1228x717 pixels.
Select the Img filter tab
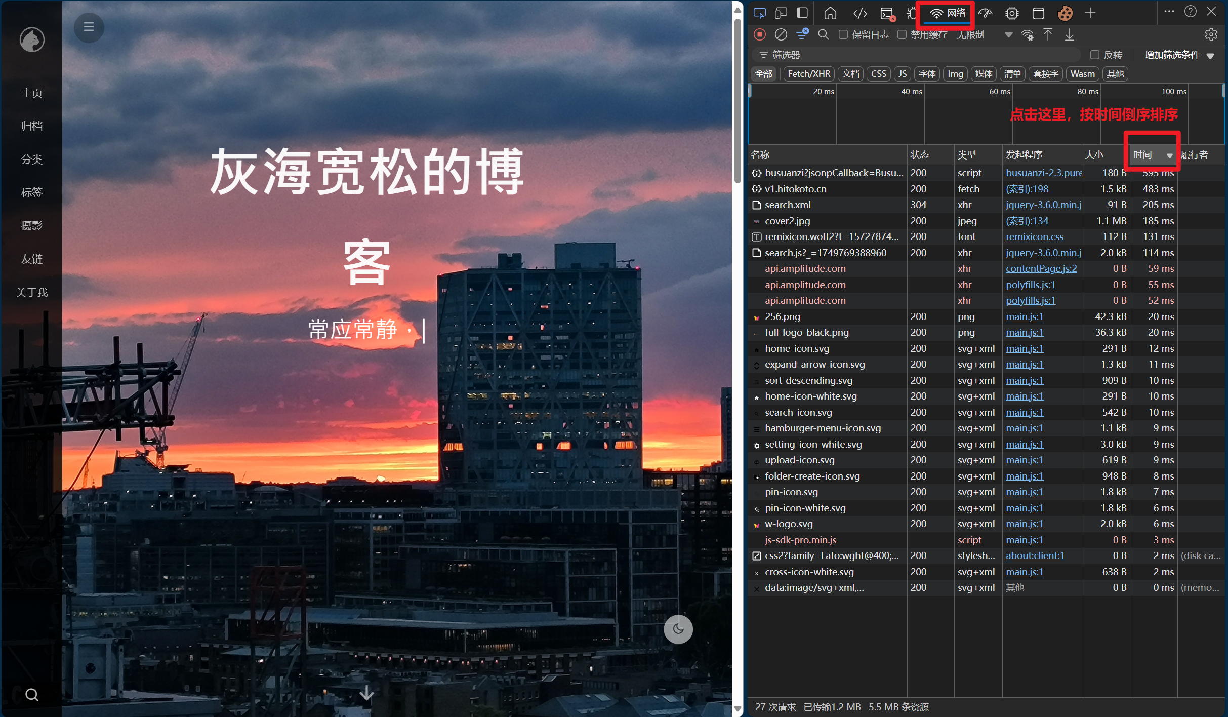pos(955,74)
